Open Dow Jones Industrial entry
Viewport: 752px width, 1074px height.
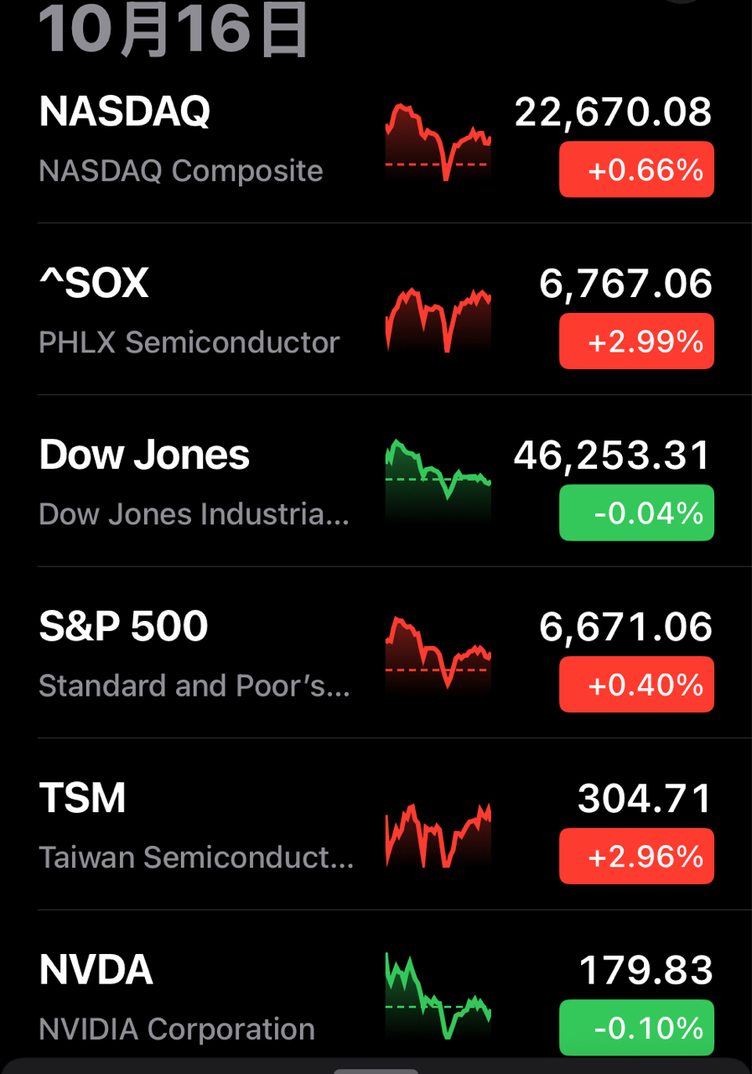point(193,514)
